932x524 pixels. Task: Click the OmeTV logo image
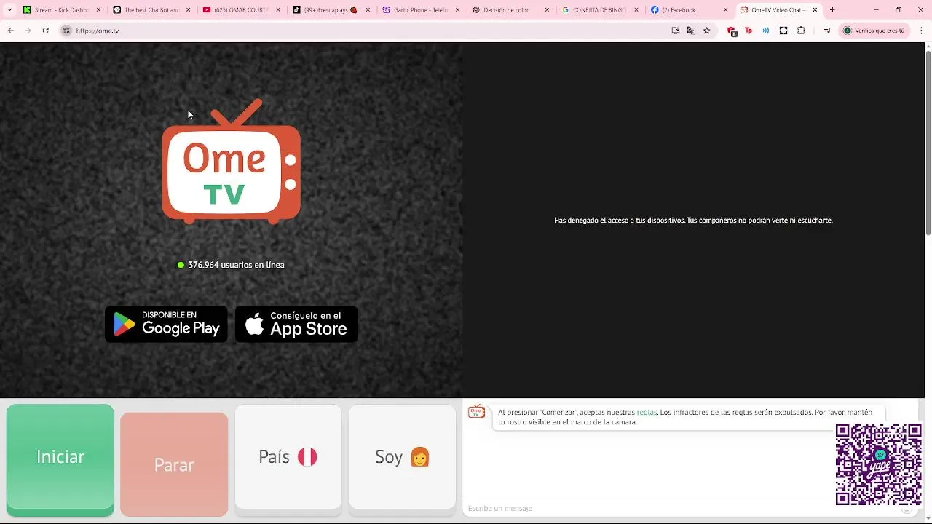tap(232, 161)
